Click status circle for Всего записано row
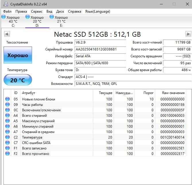The height and width of the screenshot is (185, 192). coord(7,148)
